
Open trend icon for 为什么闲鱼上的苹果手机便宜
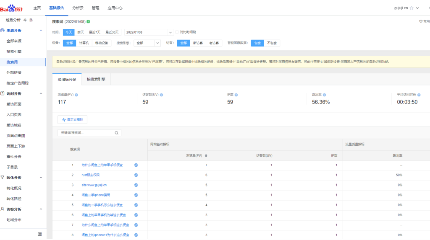click(x=136, y=165)
